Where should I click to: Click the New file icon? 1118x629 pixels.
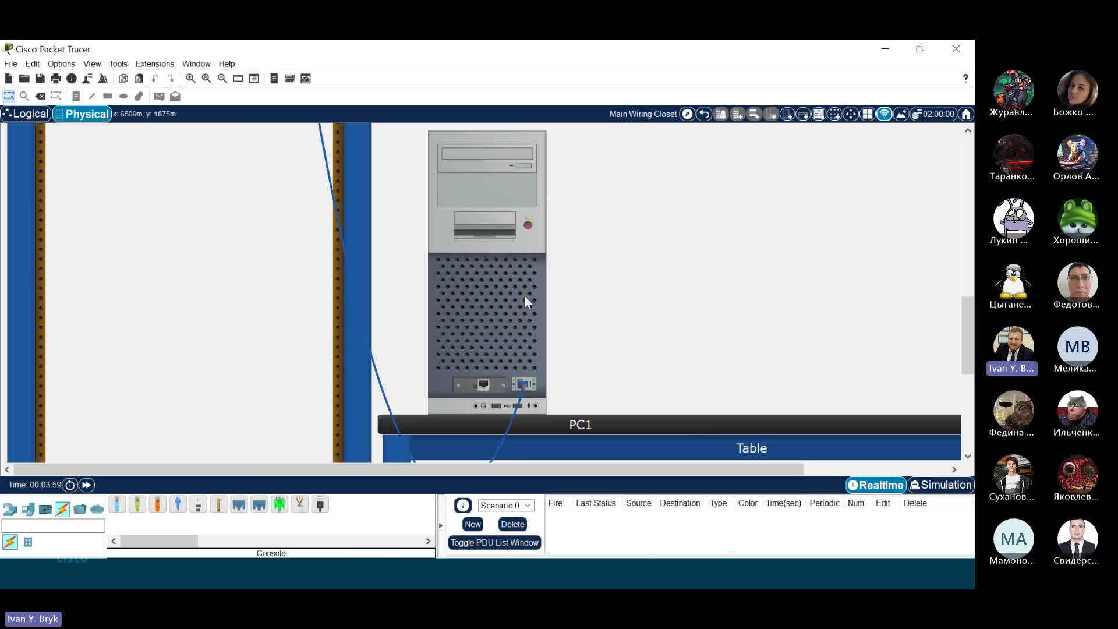click(x=9, y=79)
